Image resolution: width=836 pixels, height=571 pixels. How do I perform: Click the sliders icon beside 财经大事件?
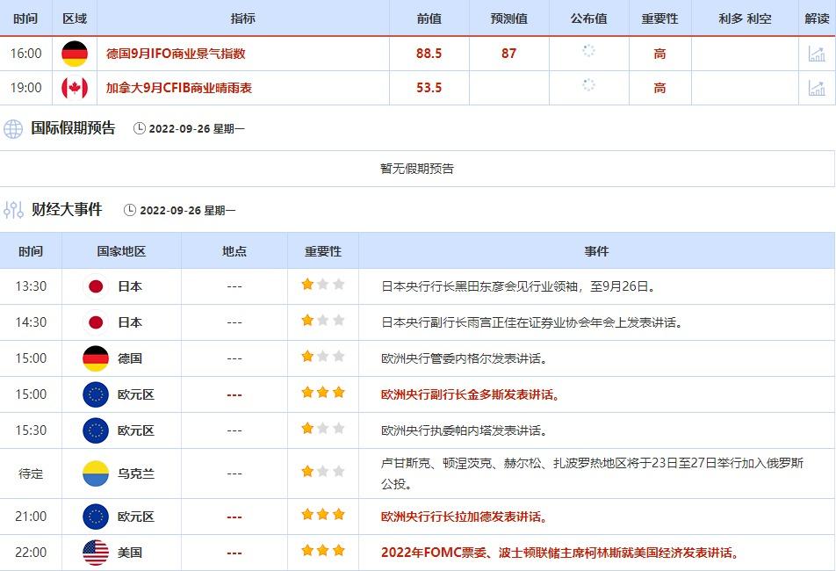13,210
